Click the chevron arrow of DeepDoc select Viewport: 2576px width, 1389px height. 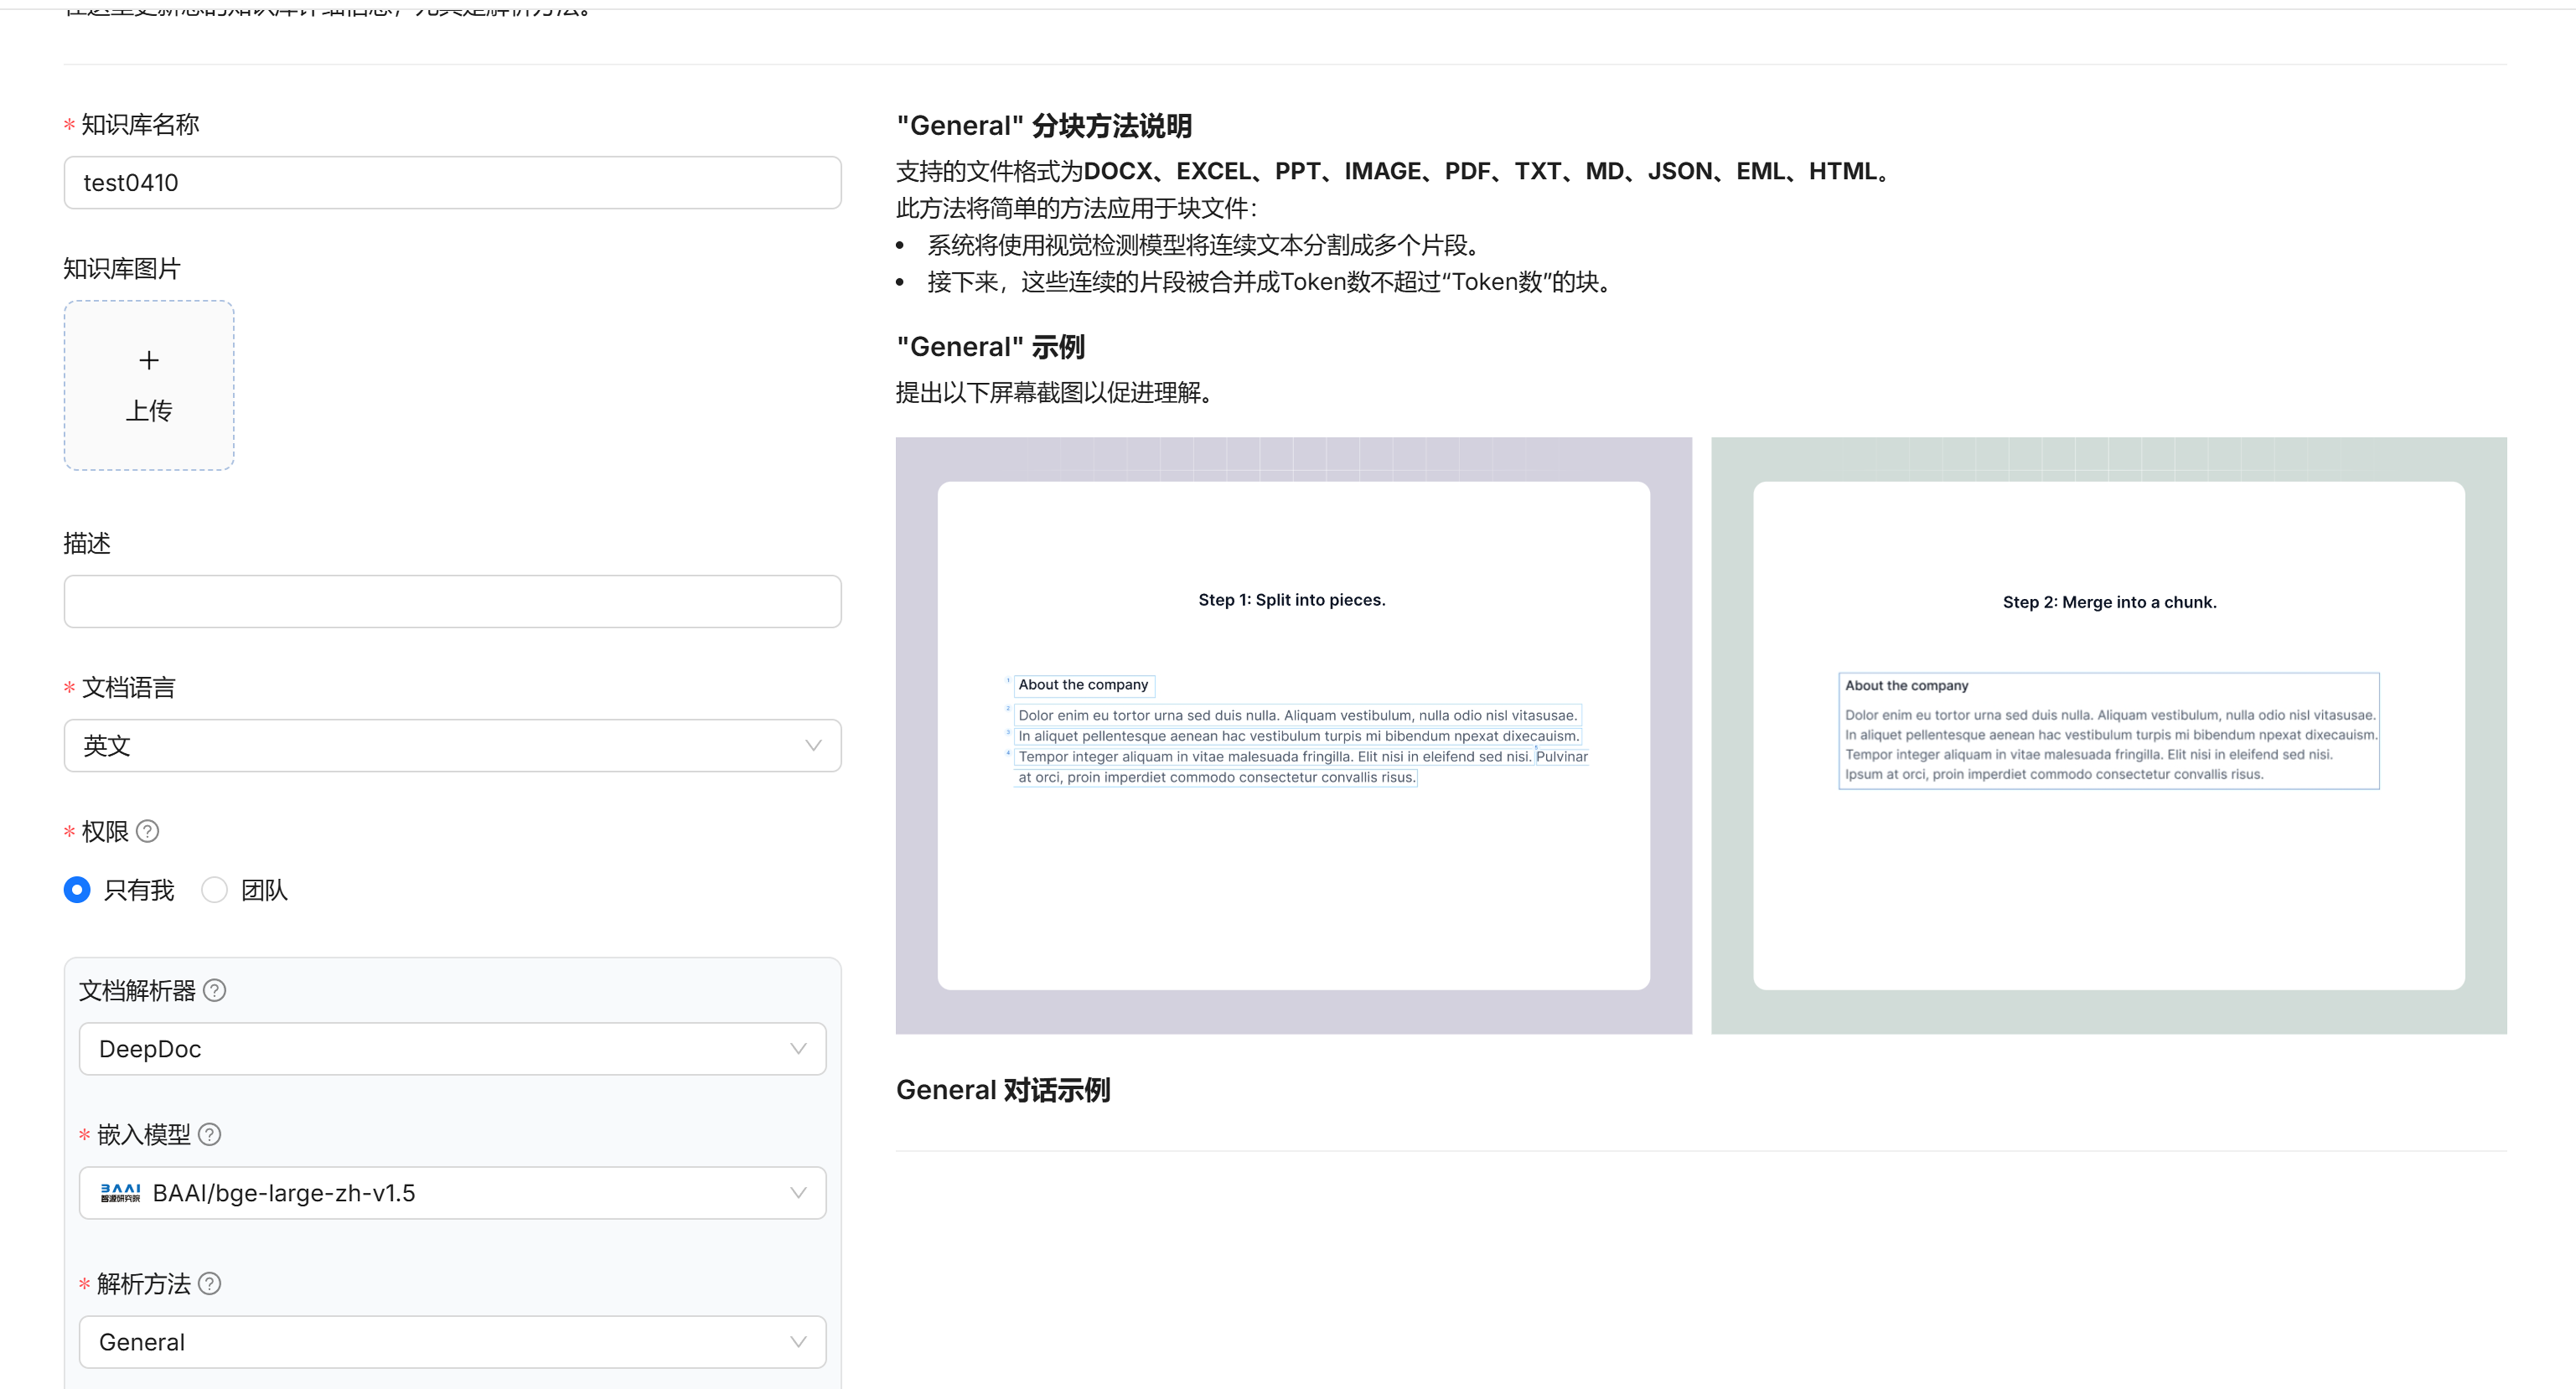(798, 1049)
